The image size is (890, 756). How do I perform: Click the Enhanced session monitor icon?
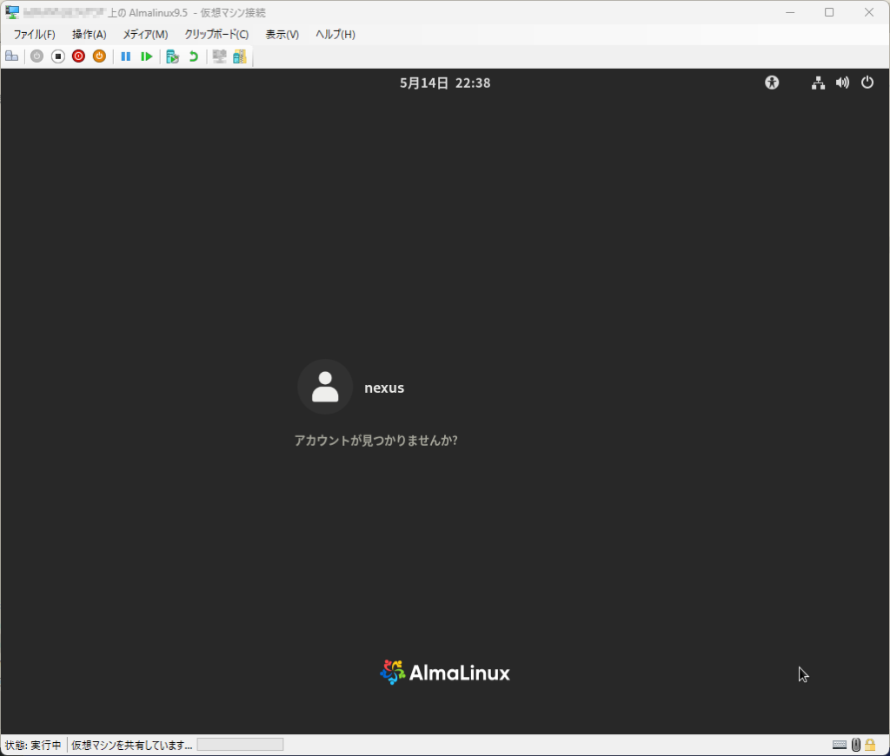click(219, 56)
